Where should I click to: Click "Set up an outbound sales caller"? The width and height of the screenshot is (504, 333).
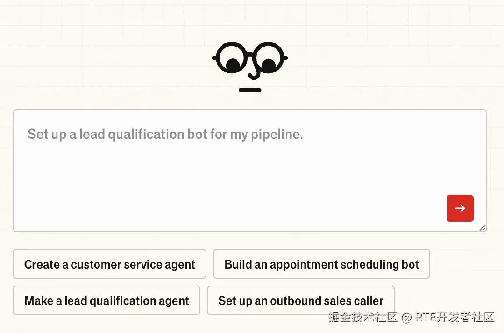tap(301, 301)
